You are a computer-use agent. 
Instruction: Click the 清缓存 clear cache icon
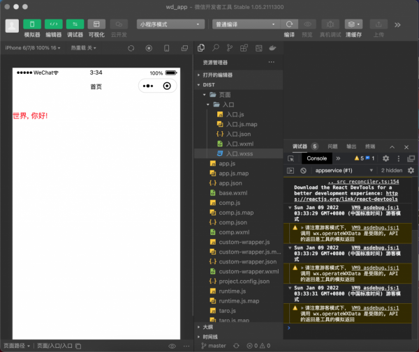(x=353, y=24)
